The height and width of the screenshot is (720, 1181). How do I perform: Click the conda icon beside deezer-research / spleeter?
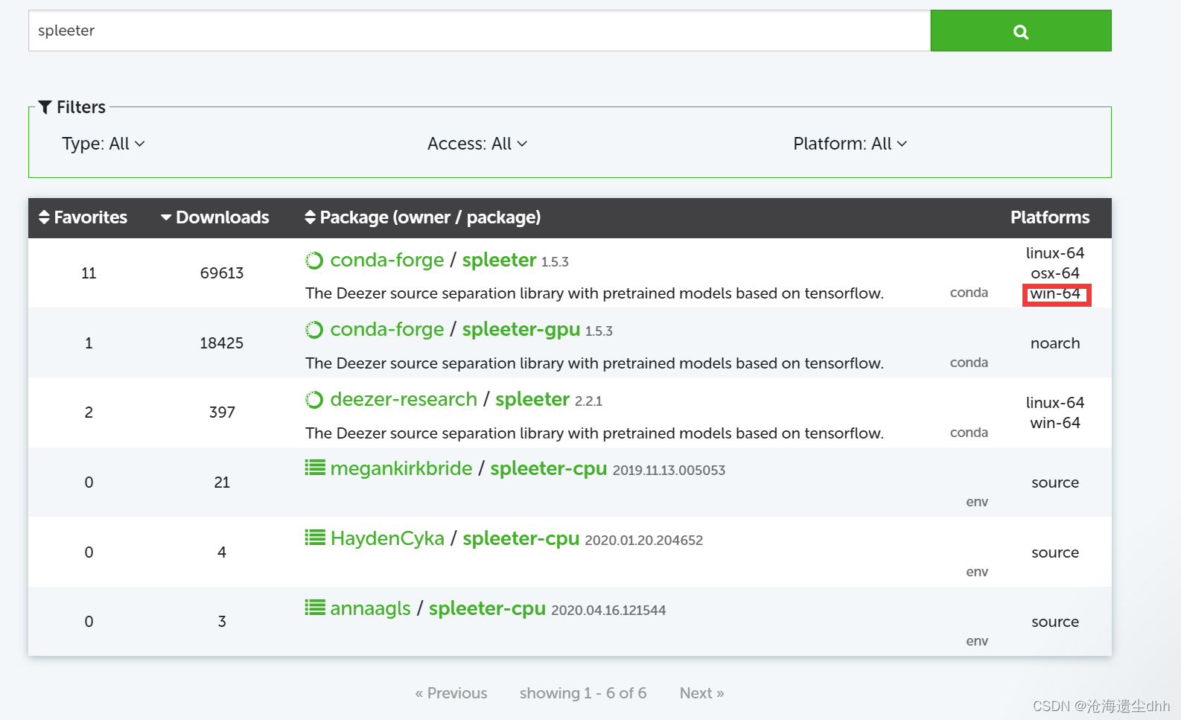(x=314, y=400)
